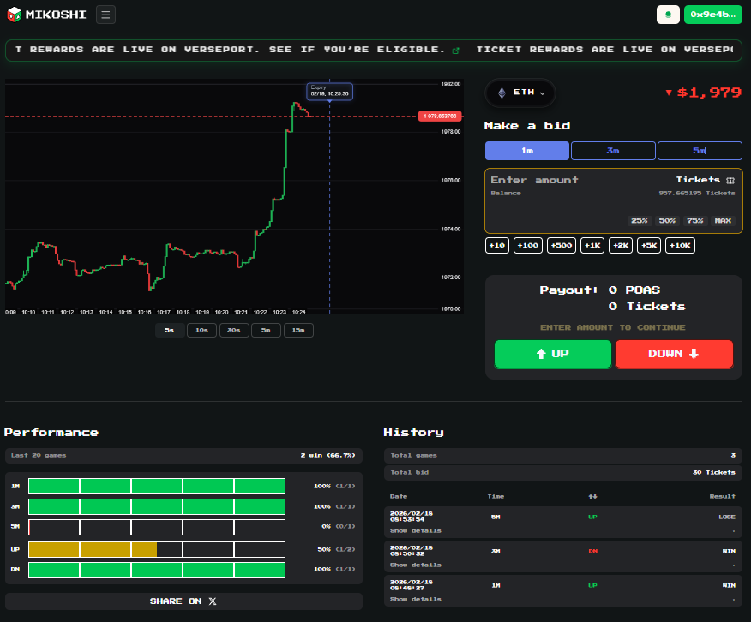Select the 1m bid duration tab
Screen dimensions: 751x622
(527, 151)
